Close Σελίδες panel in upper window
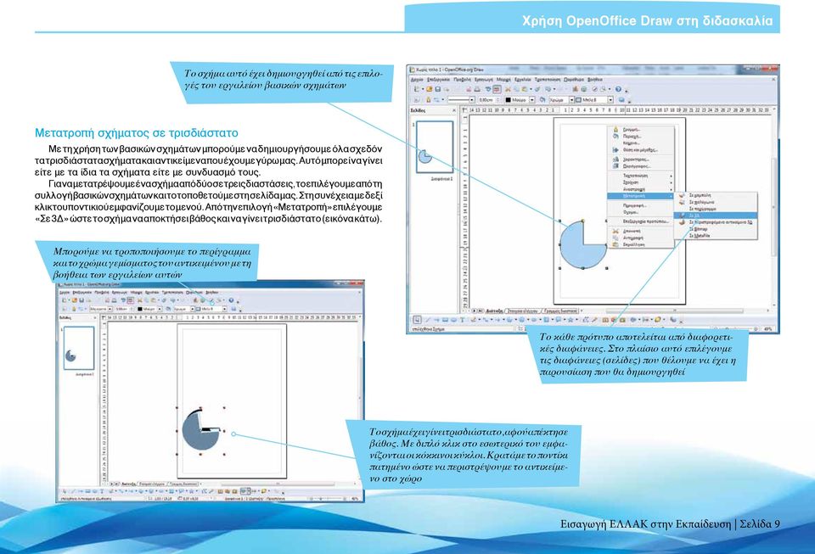Image resolution: width=815 pixels, height=554 pixels. (x=453, y=110)
